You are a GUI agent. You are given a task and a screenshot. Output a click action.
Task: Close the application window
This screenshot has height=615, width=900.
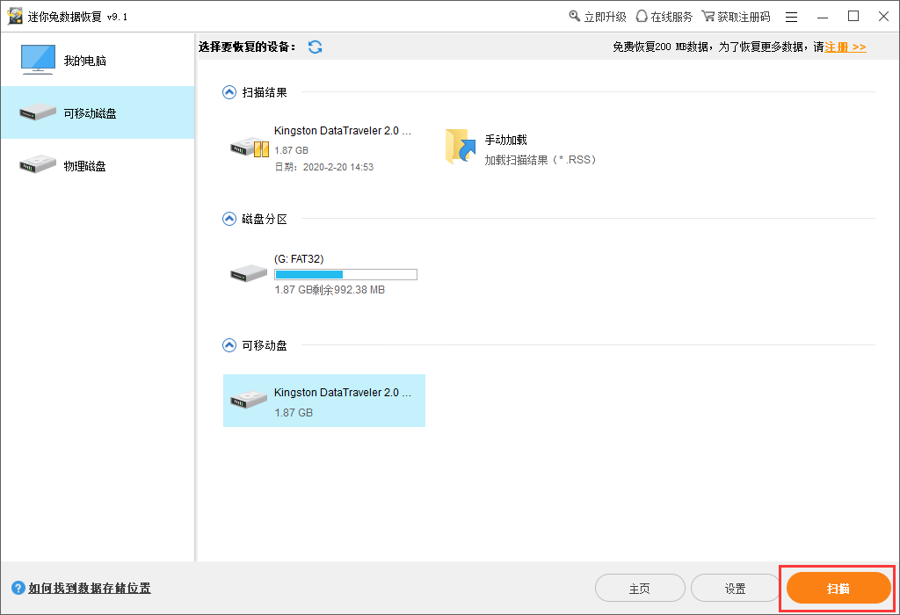click(884, 16)
